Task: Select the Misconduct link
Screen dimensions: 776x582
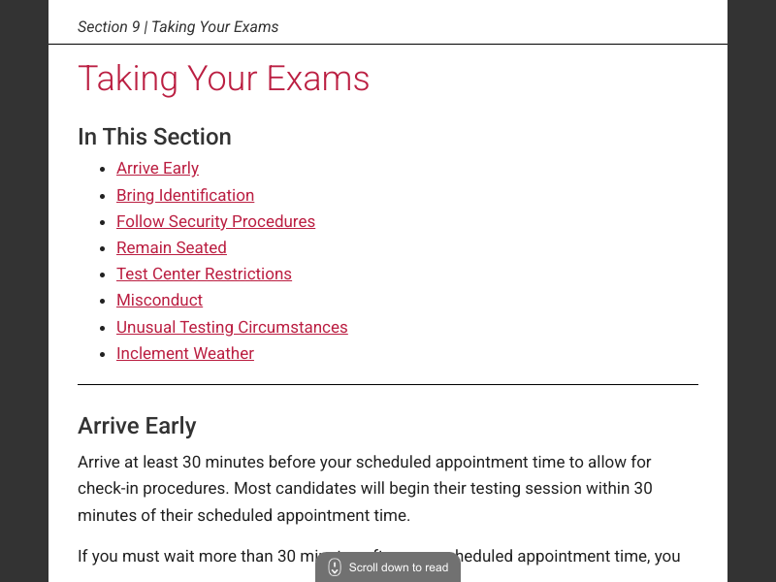Action: [159, 301]
